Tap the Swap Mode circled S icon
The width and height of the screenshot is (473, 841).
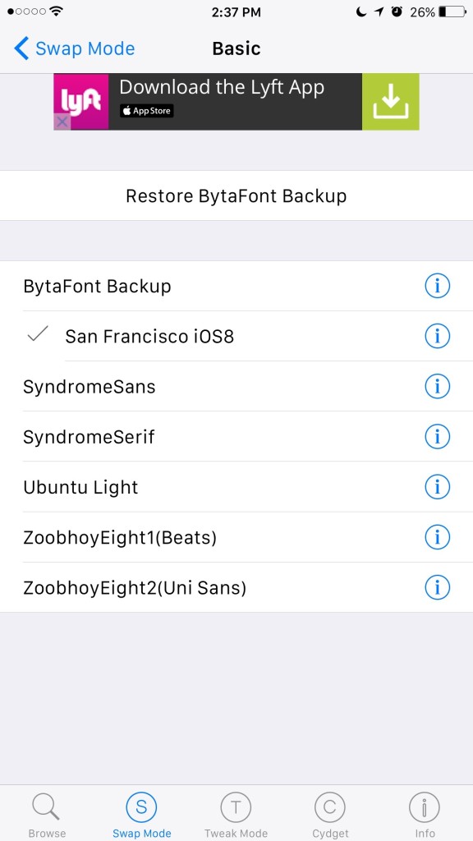tap(140, 807)
